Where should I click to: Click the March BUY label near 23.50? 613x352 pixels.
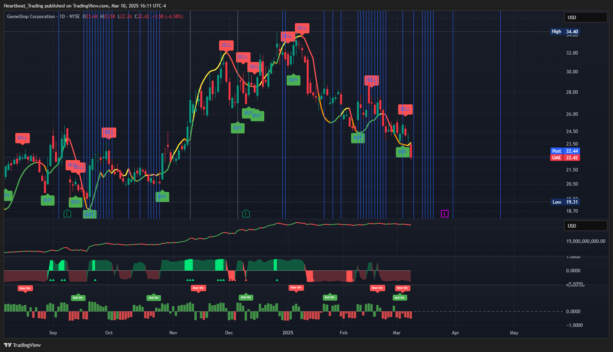403,152
